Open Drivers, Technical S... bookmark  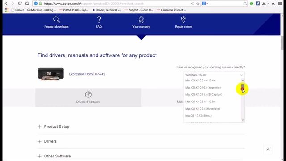coord(107,10)
